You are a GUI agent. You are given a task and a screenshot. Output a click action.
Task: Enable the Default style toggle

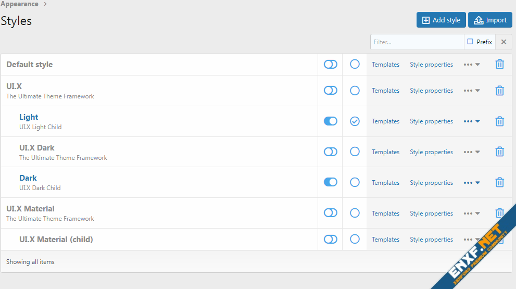click(331, 65)
